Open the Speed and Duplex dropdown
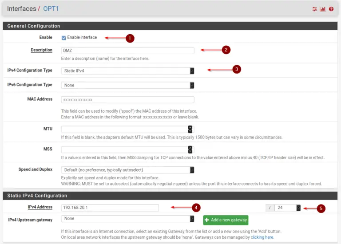The height and width of the screenshot is (244, 341). (x=128, y=170)
